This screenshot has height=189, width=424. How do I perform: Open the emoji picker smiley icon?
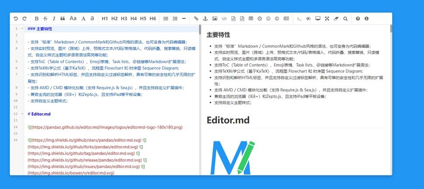[268, 19]
